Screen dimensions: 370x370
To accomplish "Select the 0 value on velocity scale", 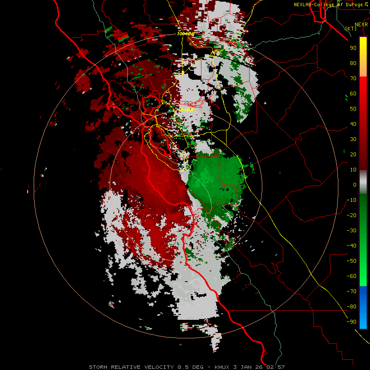I will tap(355, 185).
